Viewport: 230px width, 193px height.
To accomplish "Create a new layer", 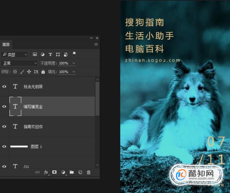I will click(80, 172).
